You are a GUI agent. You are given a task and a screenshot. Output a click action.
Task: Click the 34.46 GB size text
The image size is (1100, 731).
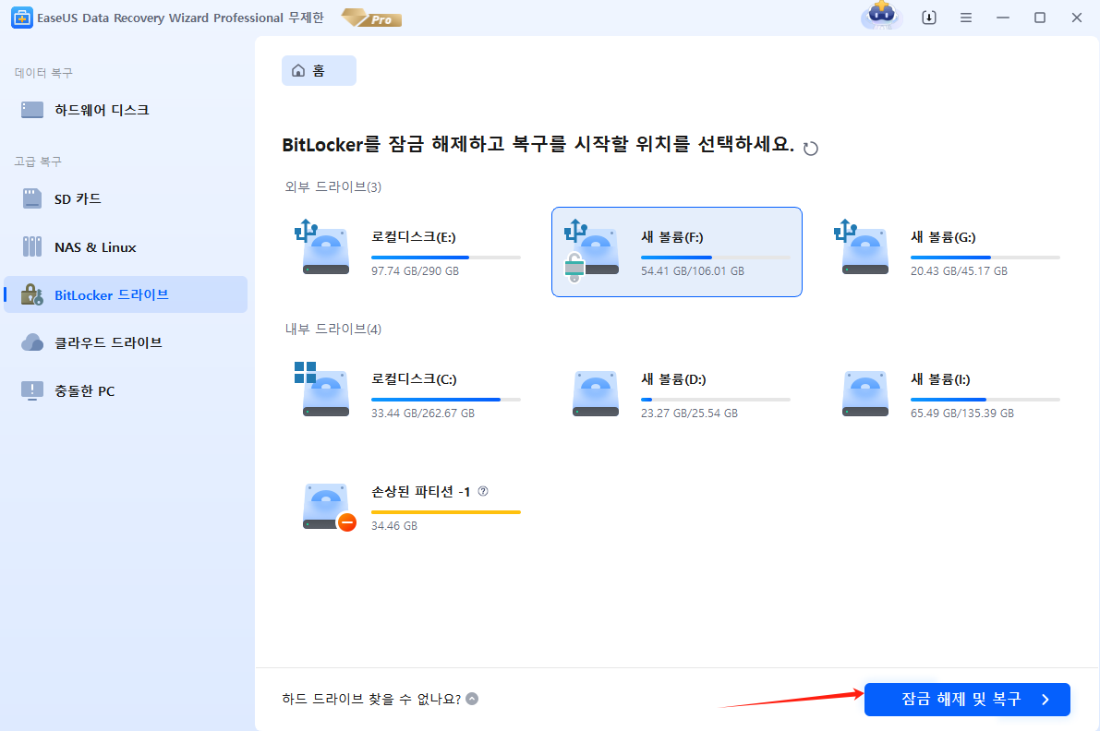[x=394, y=526]
